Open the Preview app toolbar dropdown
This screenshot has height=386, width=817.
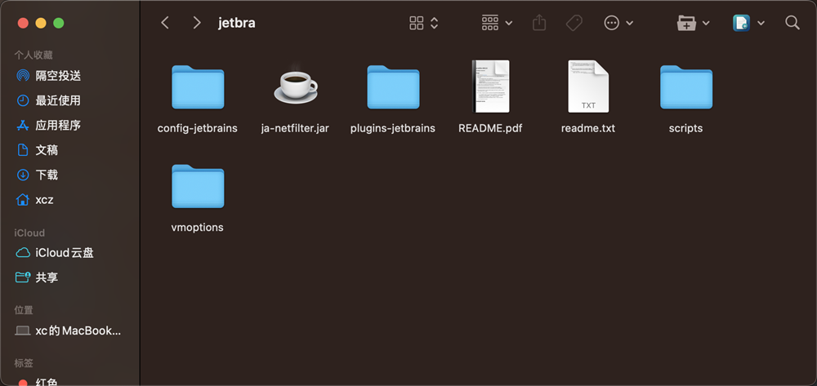(748, 23)
